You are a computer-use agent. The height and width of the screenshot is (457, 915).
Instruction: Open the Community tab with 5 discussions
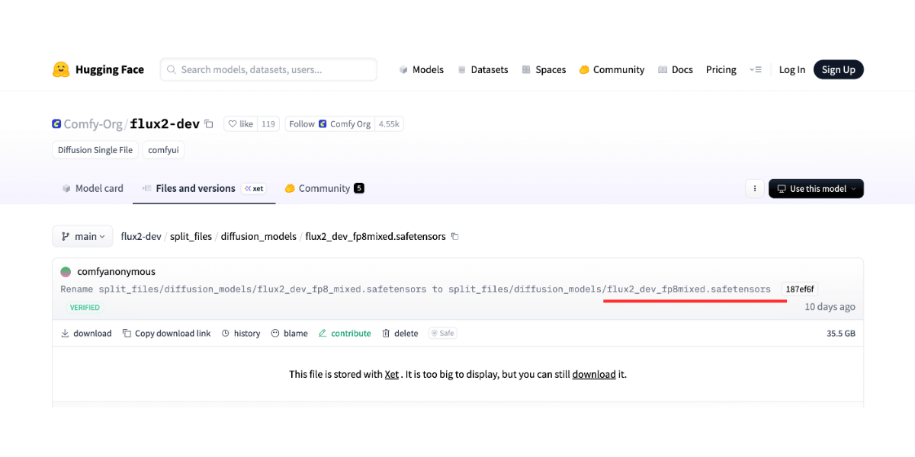tap(324, 189)
